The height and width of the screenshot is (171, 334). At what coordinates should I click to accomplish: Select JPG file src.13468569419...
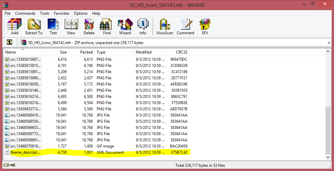25,115
